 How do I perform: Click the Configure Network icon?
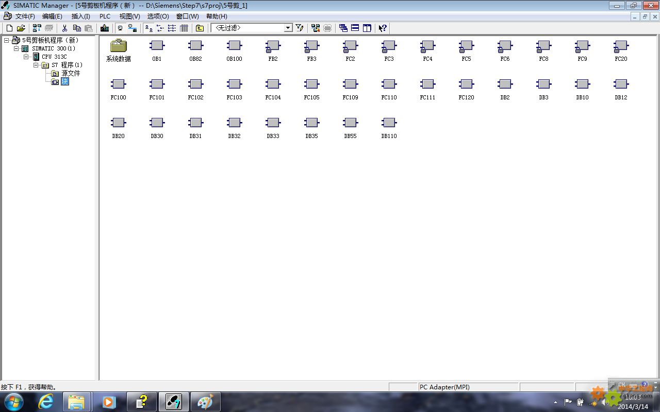point(316,28)
